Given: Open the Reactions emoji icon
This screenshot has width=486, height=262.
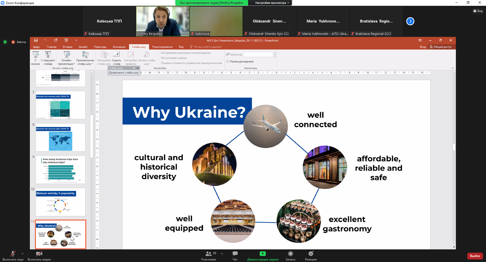Looking at the screenshot, I should pos(311,254).
